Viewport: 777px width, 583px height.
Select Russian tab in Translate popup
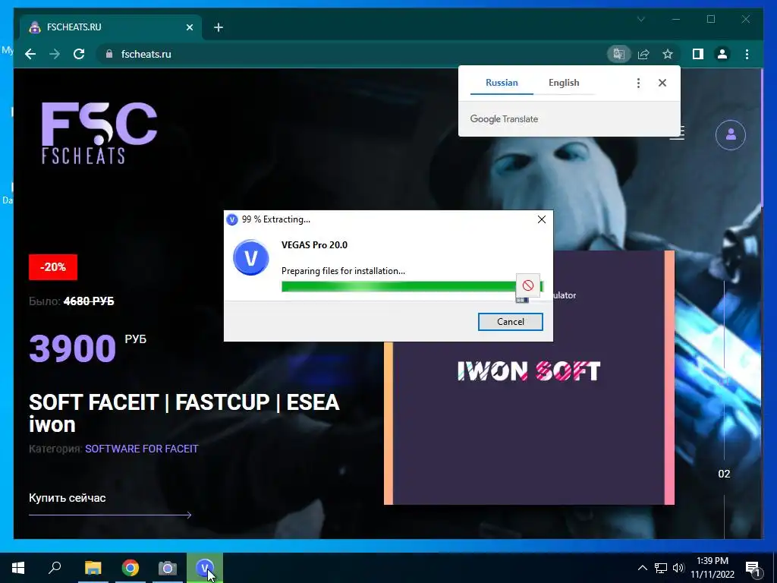[502, 83]
